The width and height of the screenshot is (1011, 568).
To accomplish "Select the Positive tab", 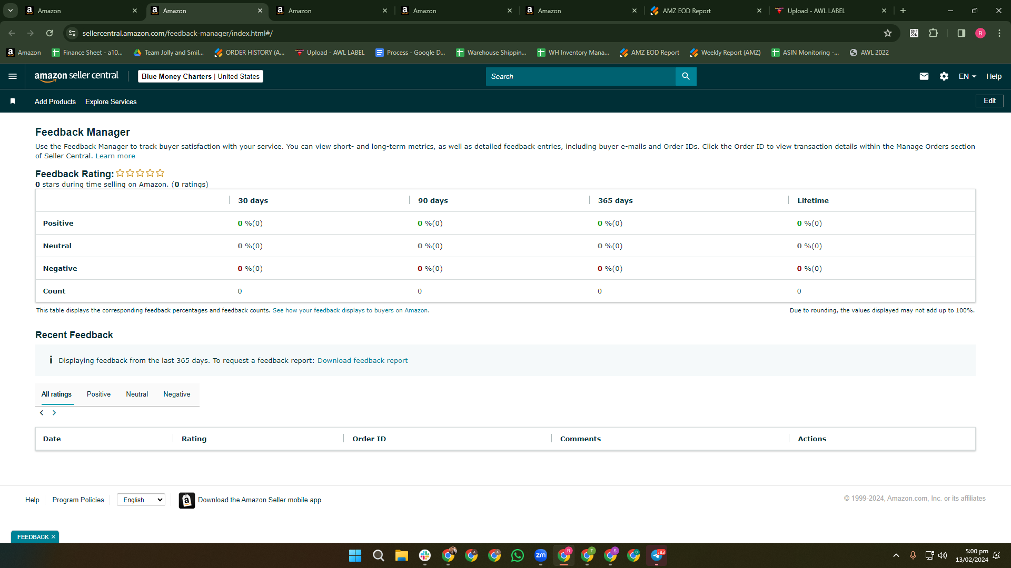I will (x=98, y=394).
